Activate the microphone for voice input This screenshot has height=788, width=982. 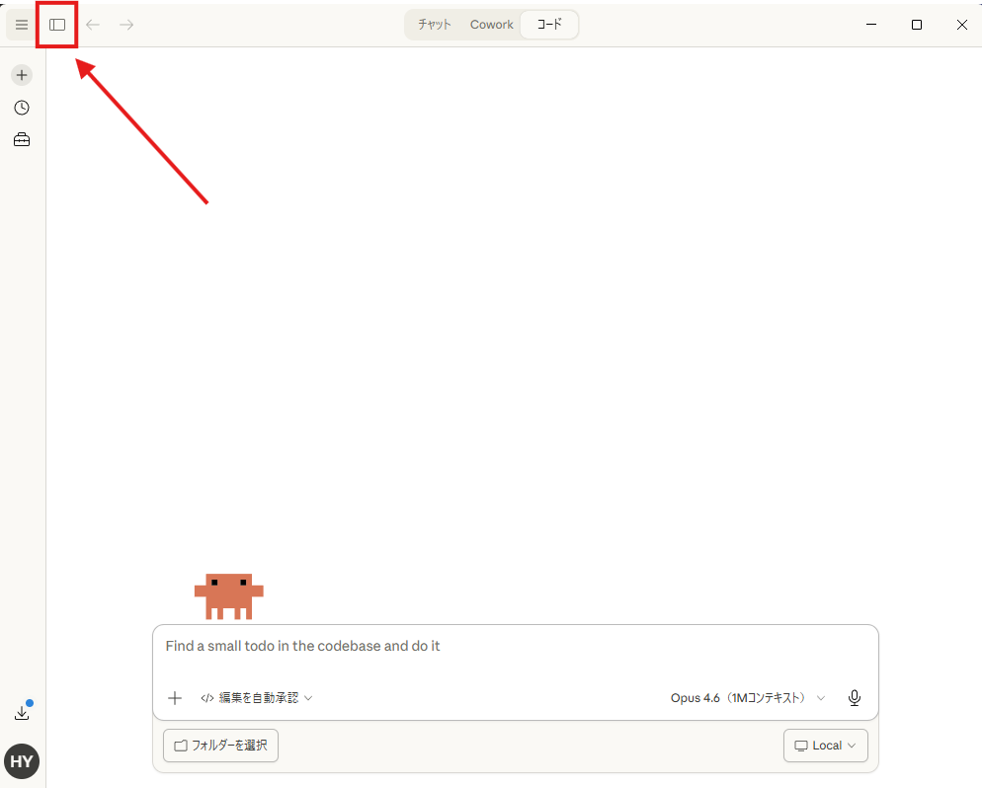pyautogui.click(x=854, y=697)
